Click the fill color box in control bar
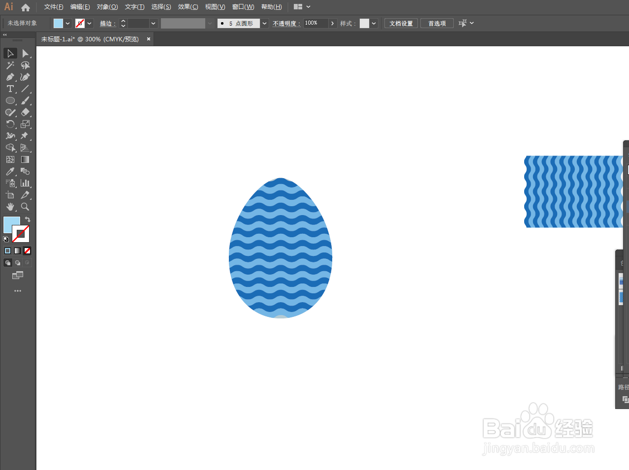 coord(59,23)
